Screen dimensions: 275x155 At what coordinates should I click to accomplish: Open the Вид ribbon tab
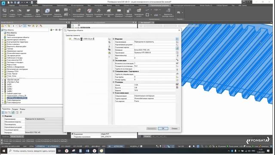tap(89, 6)
